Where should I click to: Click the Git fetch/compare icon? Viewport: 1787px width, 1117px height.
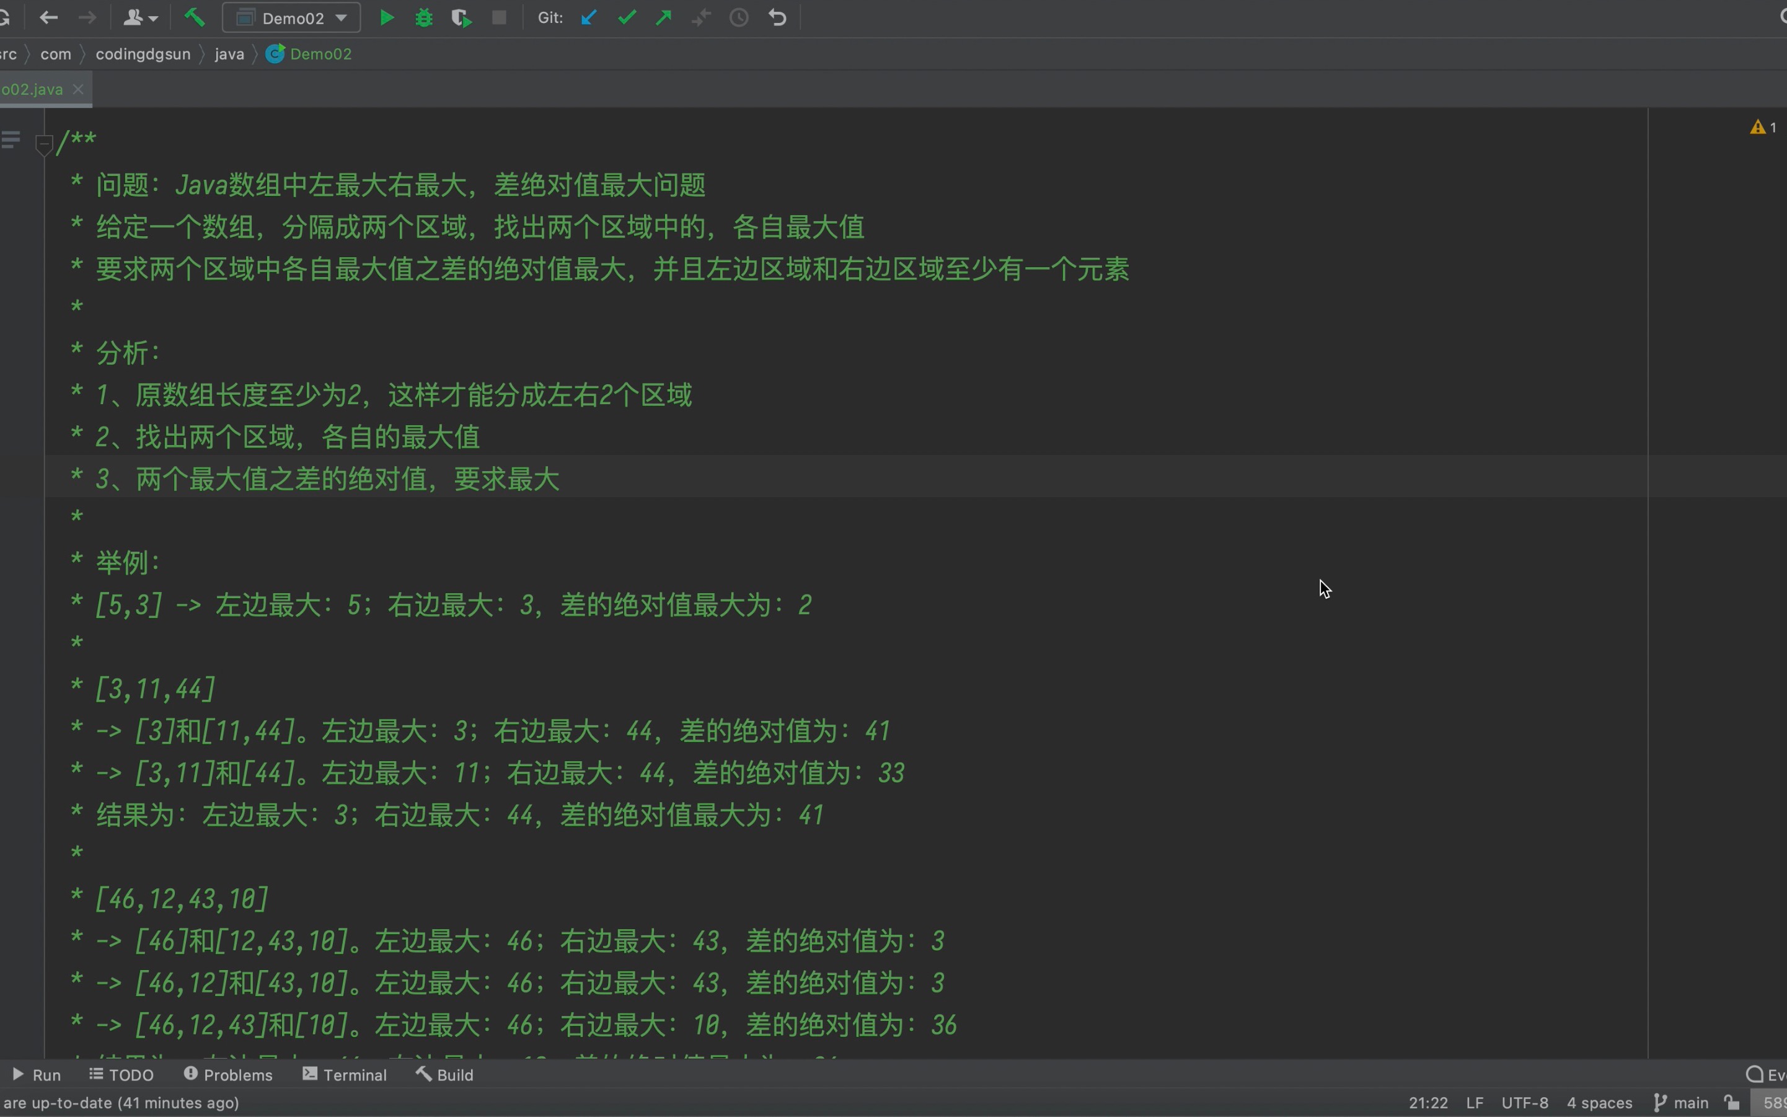click(701, 18)
